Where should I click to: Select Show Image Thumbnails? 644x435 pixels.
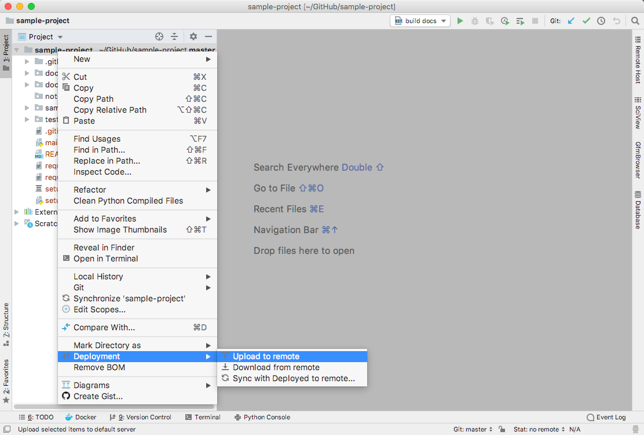coord(138,230)
